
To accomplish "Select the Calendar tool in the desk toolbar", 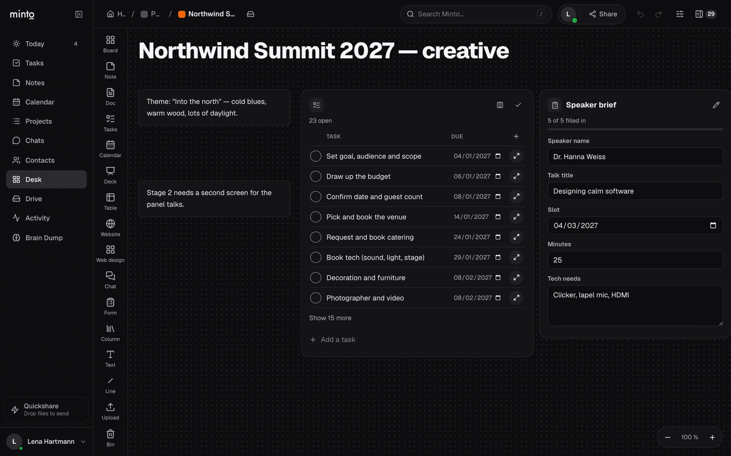I will click(110, 149).
